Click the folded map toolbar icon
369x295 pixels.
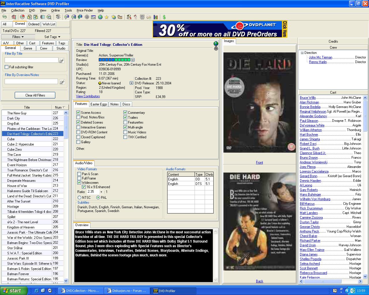[120, 17]
